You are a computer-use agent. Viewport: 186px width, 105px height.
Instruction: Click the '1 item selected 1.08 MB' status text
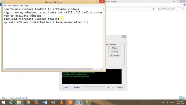coord(19,98)
